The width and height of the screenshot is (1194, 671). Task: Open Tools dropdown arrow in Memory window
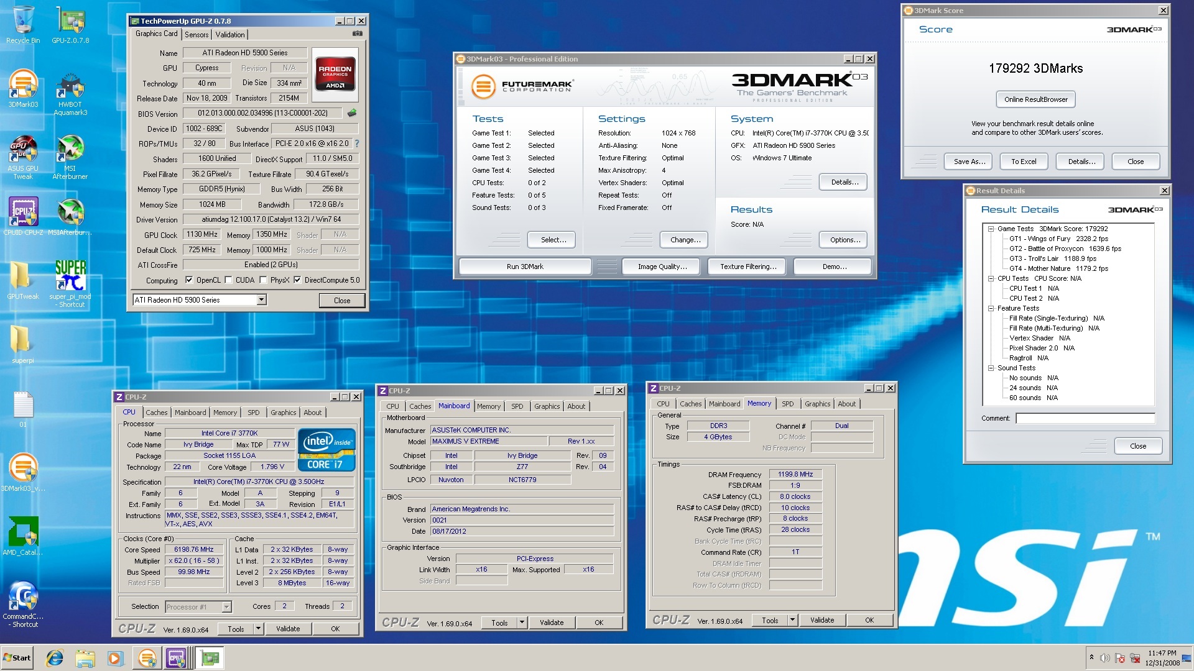coord(792,620)
